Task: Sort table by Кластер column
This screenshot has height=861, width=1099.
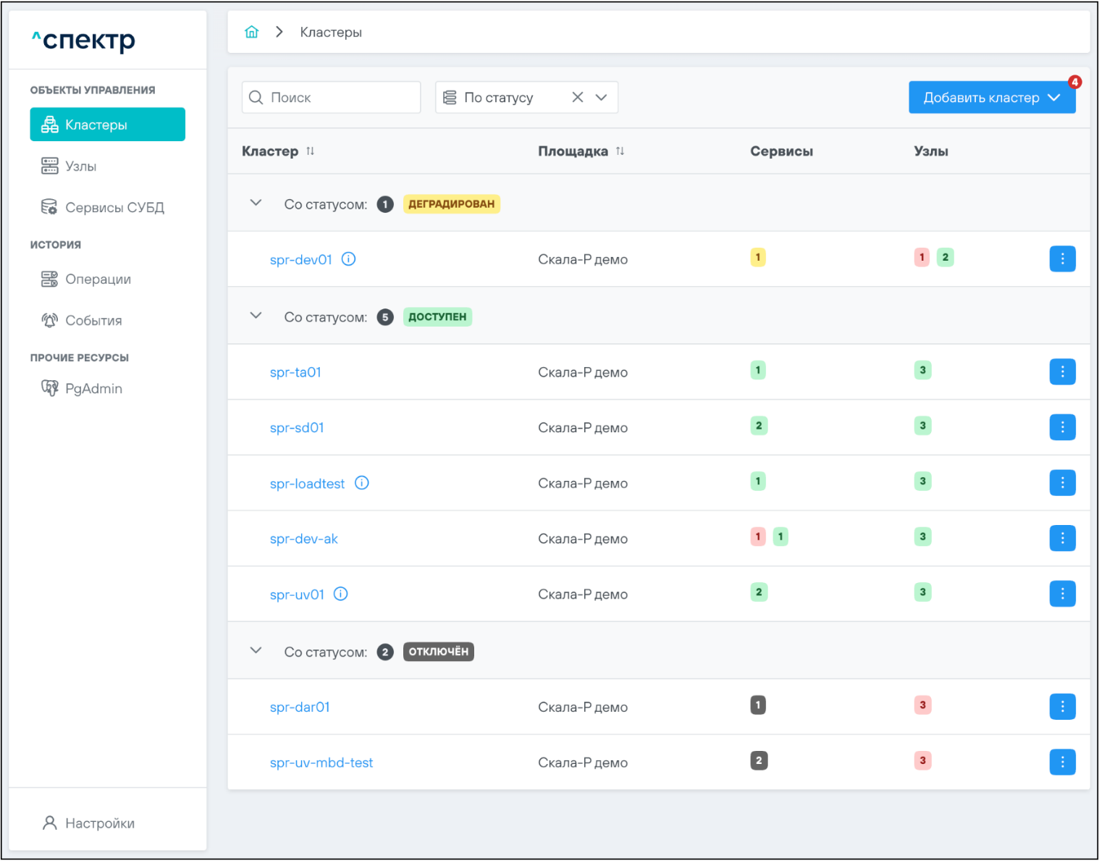Action: click(x=310, y=151)
